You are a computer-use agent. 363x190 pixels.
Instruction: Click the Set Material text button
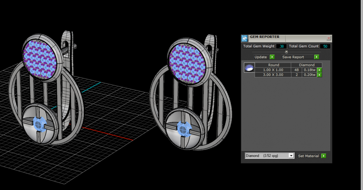tap(308, 156)
